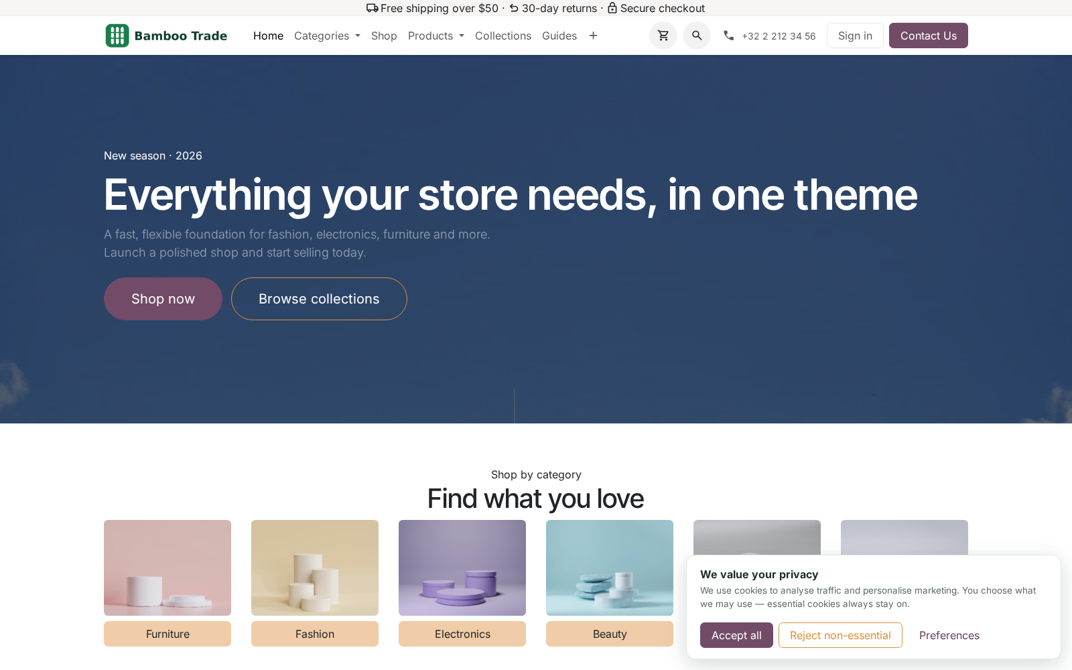Open cookie Preferences
The width and height of the screenshot is (1072, 670).
pyautogui.click(x=949, y=635)
